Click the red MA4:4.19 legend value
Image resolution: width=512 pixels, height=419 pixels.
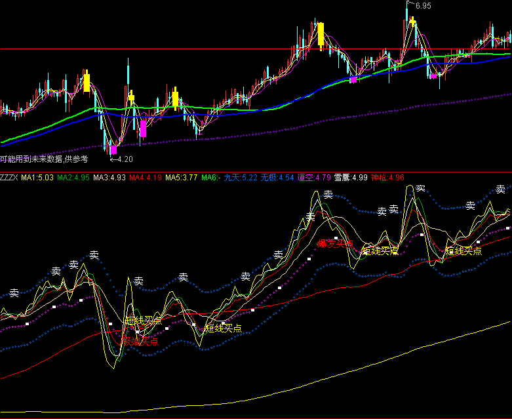pyautogui.click(x=146, y=178)
